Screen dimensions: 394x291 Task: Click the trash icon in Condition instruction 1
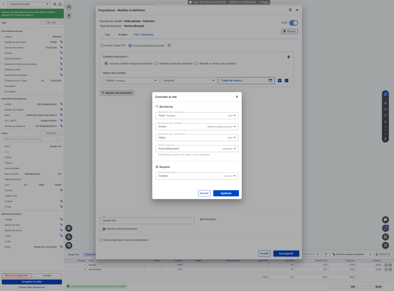[289, 57]
